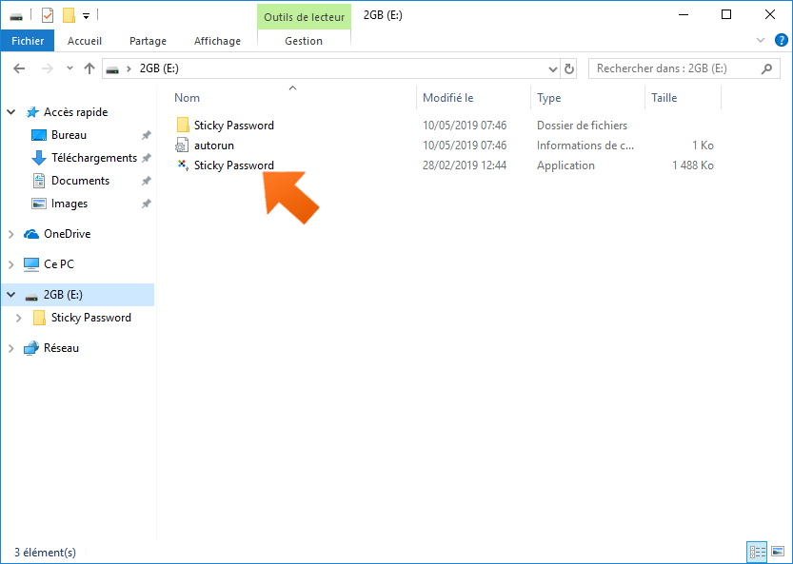Click the pin icon next to Images
The image size is (793, 564).
tap(147, 204)
